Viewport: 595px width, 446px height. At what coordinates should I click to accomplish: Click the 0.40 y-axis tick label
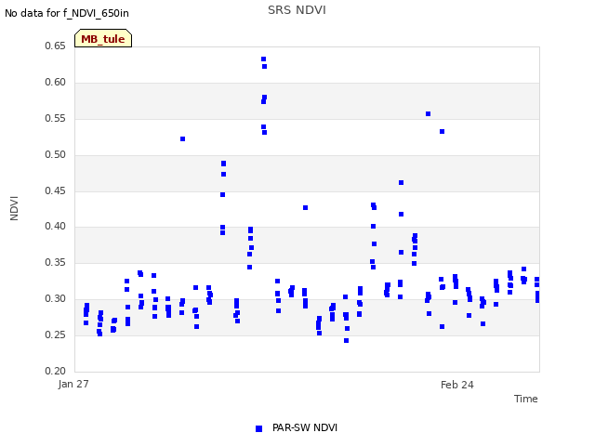pos(55,227)
